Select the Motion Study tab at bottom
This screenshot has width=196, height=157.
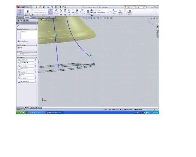coord(36,108)
